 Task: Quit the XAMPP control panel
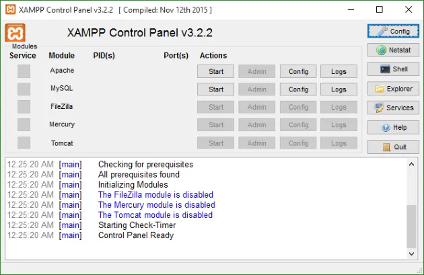pos(393,147)
